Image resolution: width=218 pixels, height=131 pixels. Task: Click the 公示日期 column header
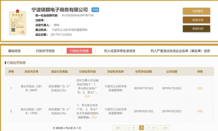[172, 71]
